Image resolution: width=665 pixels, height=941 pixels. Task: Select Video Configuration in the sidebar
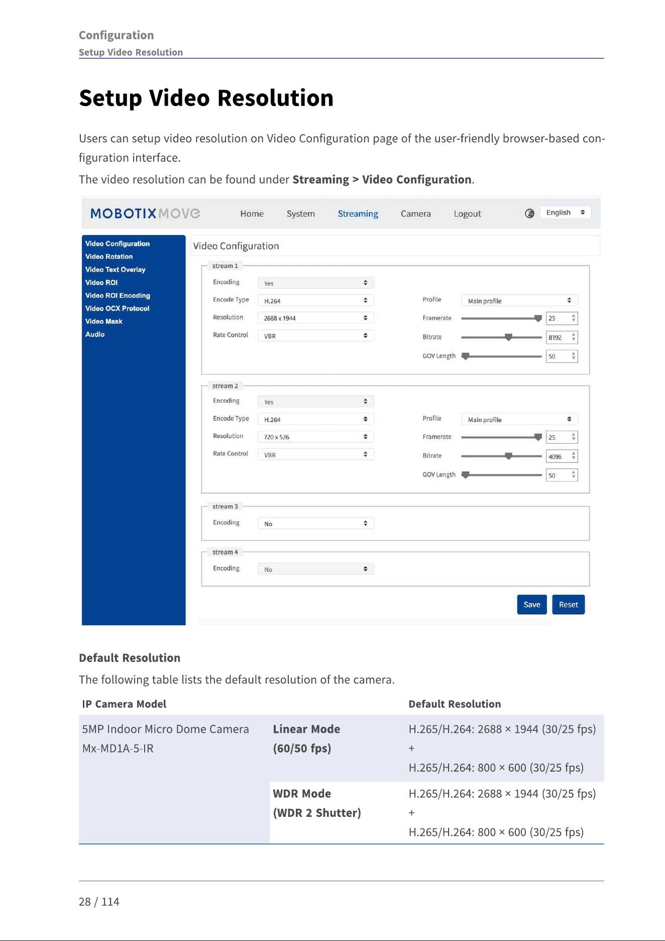[118, 244]
